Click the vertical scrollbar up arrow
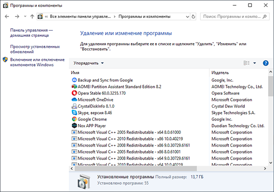 click(x=271, y=72)
